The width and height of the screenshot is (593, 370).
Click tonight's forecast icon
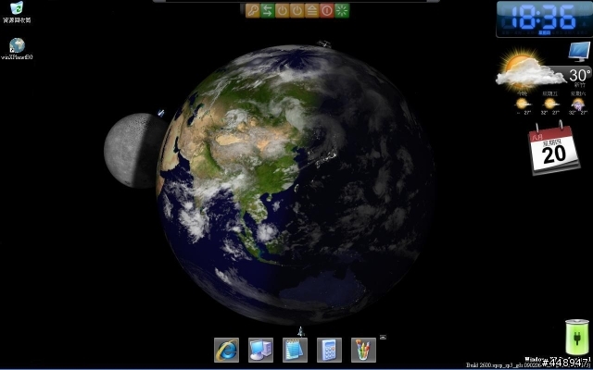tap(523, 103)
